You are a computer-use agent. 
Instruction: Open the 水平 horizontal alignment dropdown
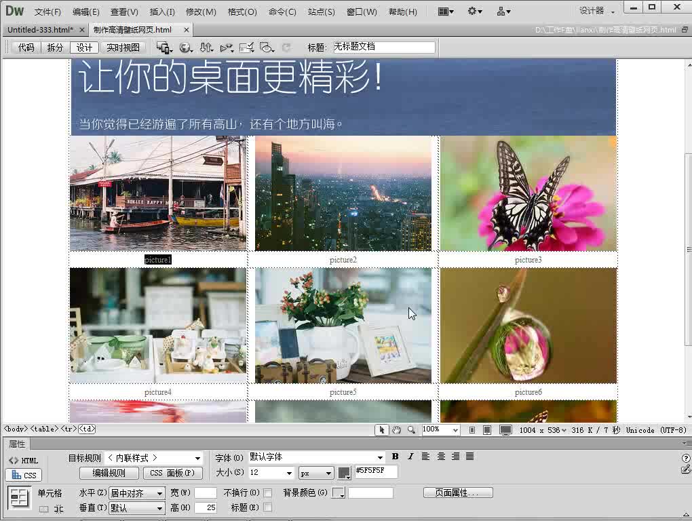[x=138, y=493]
